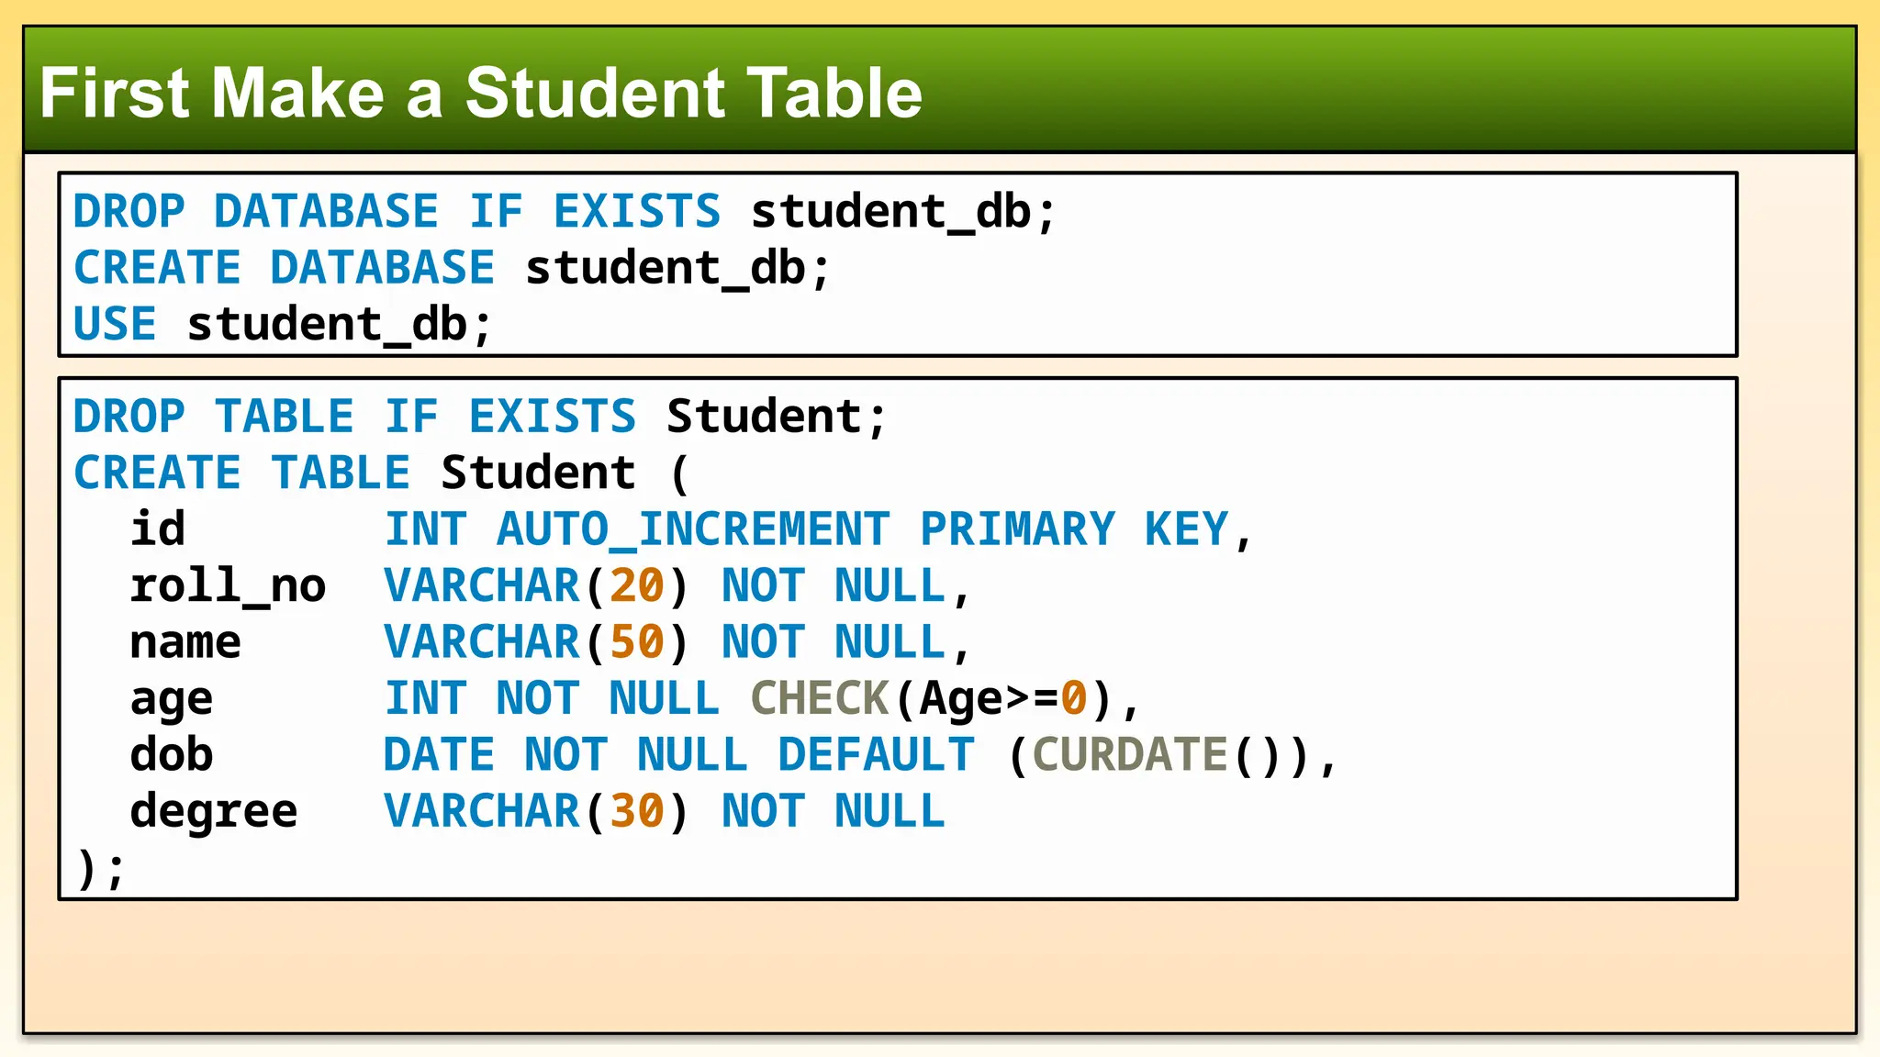This screenshot has height=1057, width=1880.
Task: Click the CURDATE function text
Action: click(x=1130, y=755)
